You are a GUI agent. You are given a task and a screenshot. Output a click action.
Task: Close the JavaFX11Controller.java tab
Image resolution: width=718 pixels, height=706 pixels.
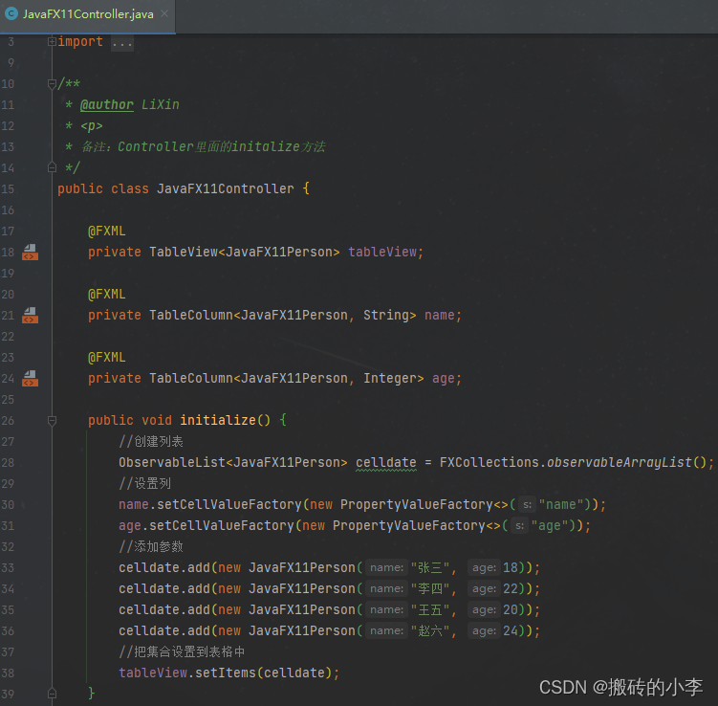point(164,13)
